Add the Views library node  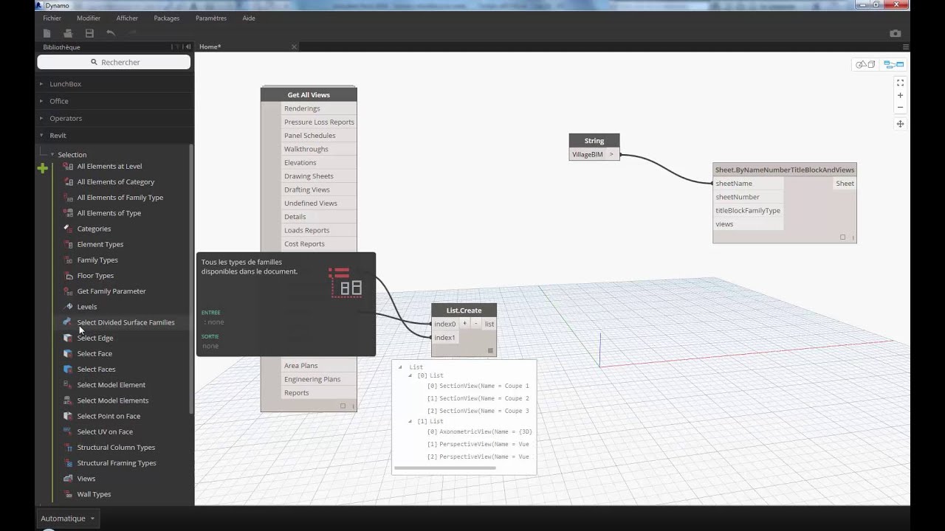(x=86, y=479)
